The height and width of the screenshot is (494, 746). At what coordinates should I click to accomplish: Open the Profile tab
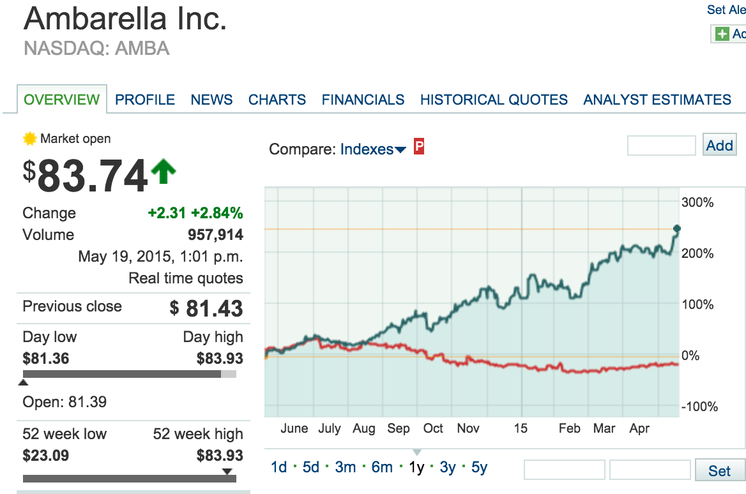click(x=144, y=100)
